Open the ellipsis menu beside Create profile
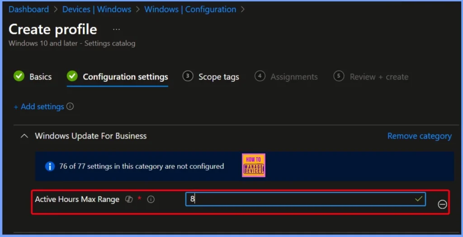463x237 pixels. coord(116,29)
